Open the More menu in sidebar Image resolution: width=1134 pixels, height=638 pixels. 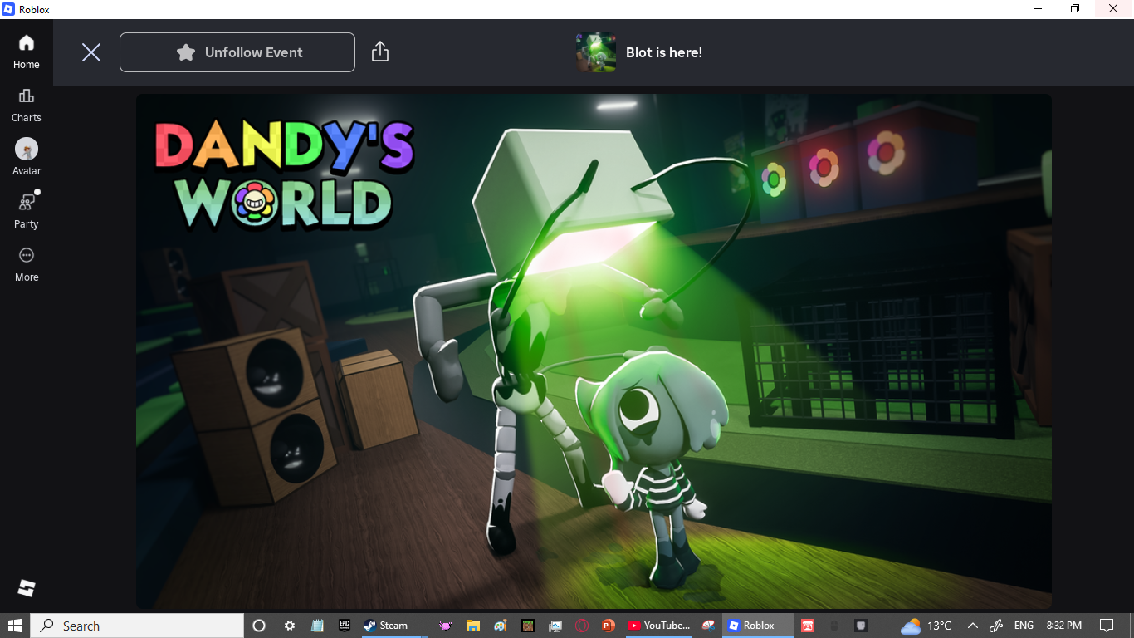point(27,264)
